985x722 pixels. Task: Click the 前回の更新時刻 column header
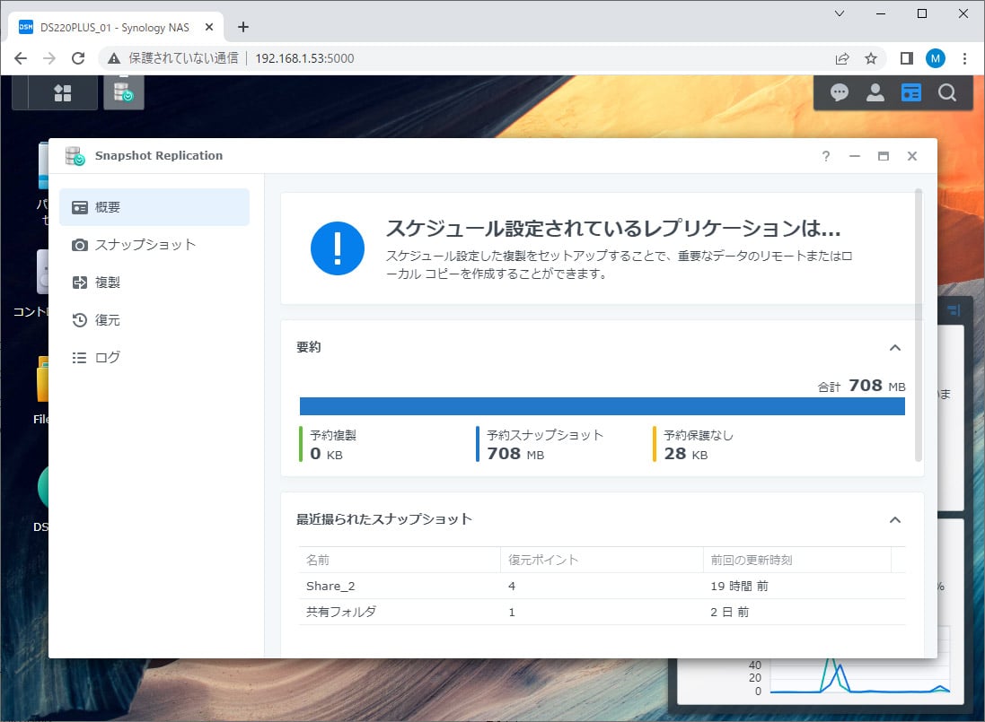click(x=797, y=560)
